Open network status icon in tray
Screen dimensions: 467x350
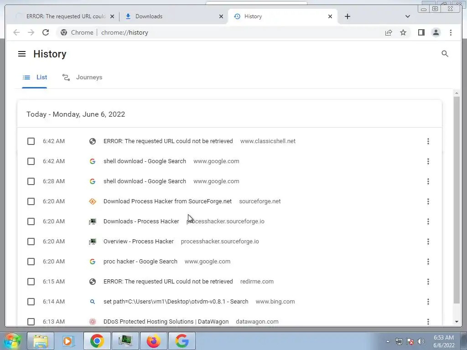(x=399, y=341)
